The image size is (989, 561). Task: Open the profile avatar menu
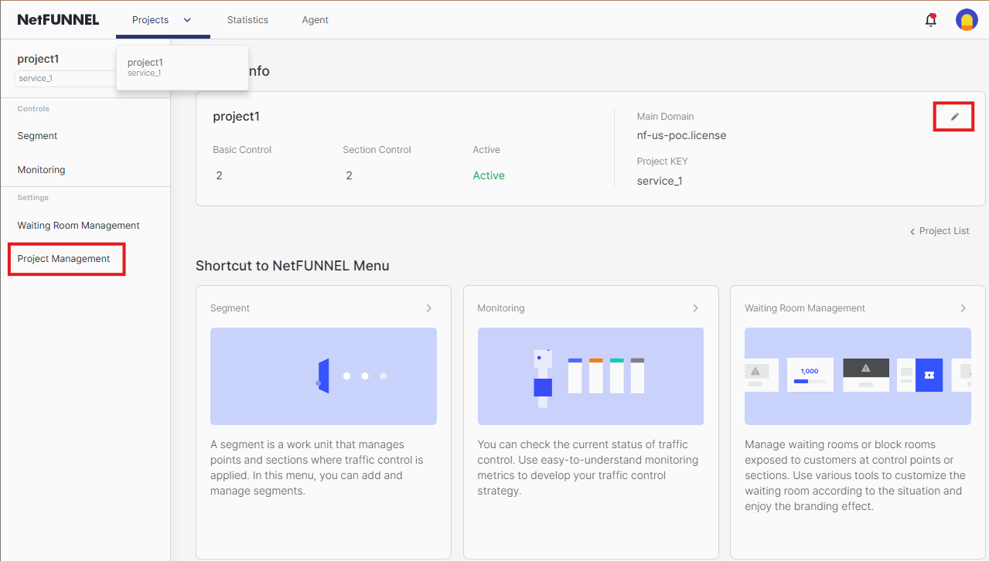point(967,19)
